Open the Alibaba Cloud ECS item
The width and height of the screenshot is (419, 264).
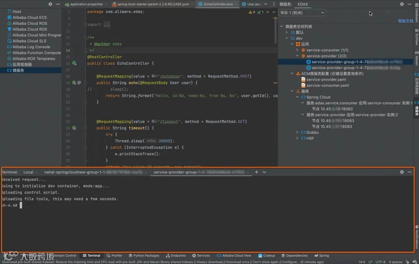[29, 17]
